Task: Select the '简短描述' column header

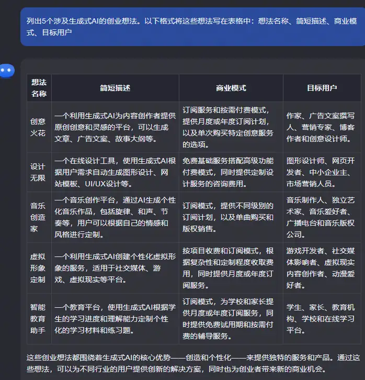Action: [x=115, y=88]
